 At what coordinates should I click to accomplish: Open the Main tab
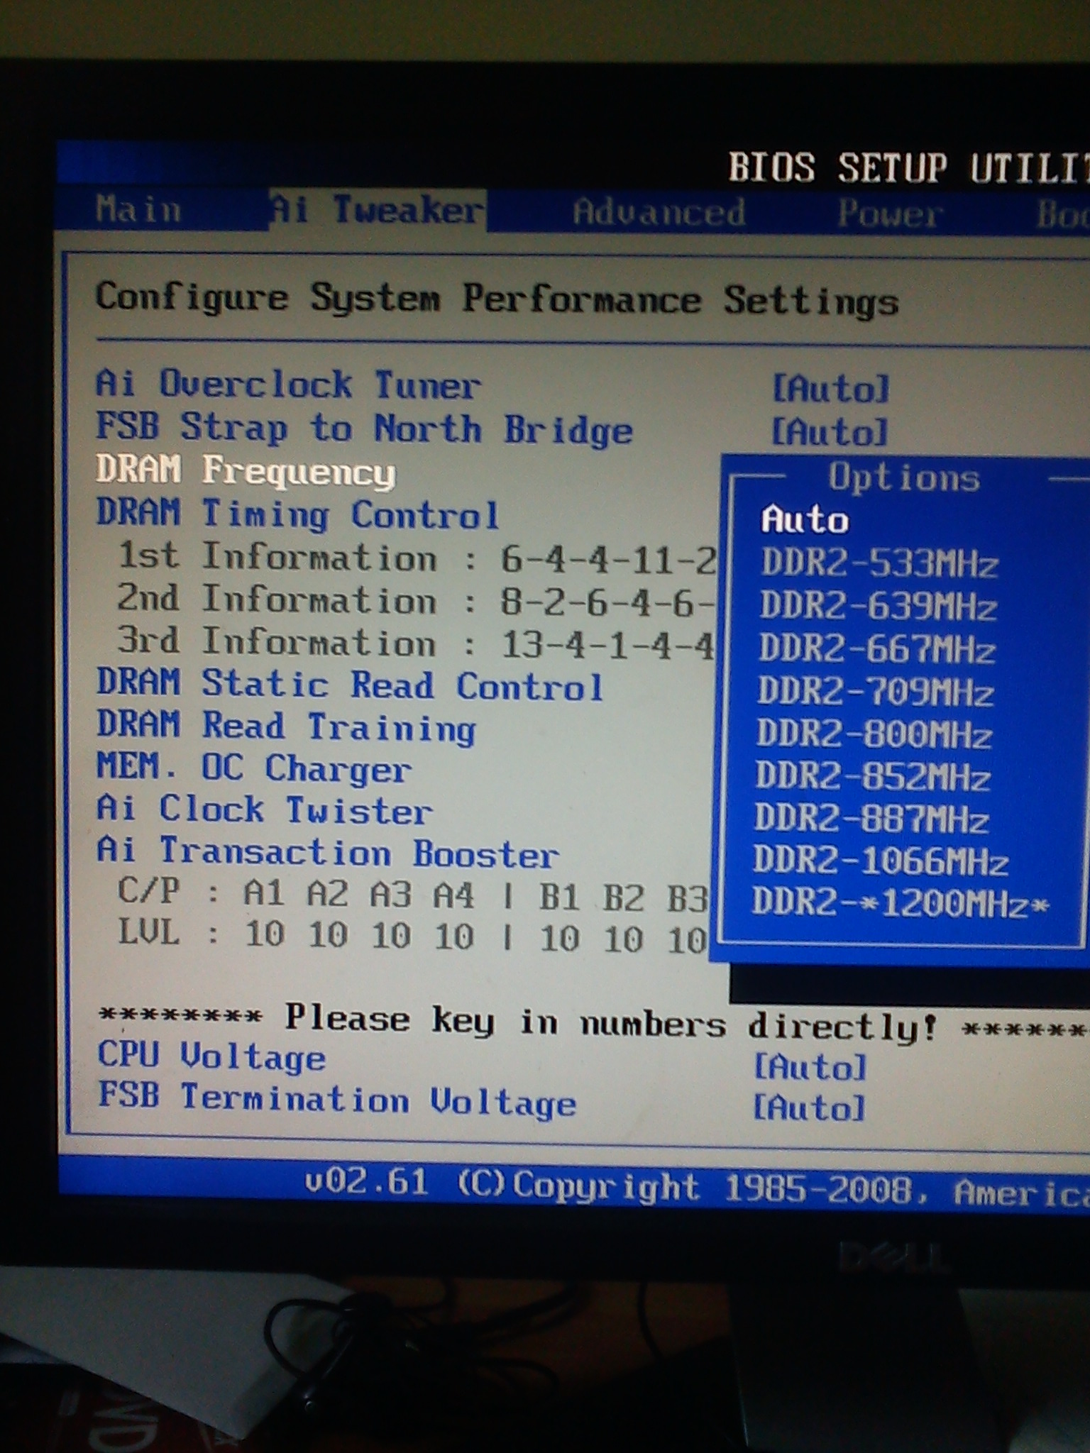tap(138, 210)
